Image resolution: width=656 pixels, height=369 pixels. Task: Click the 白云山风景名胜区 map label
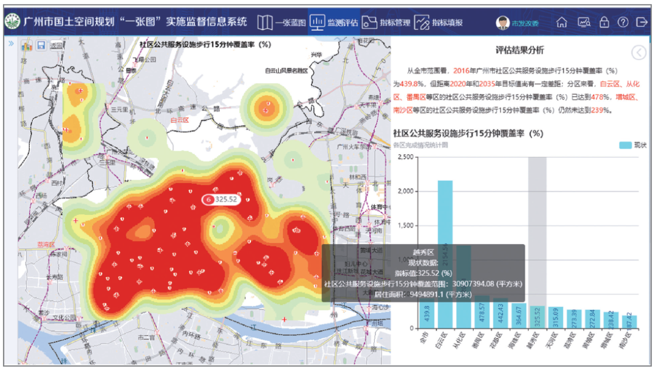287,70
